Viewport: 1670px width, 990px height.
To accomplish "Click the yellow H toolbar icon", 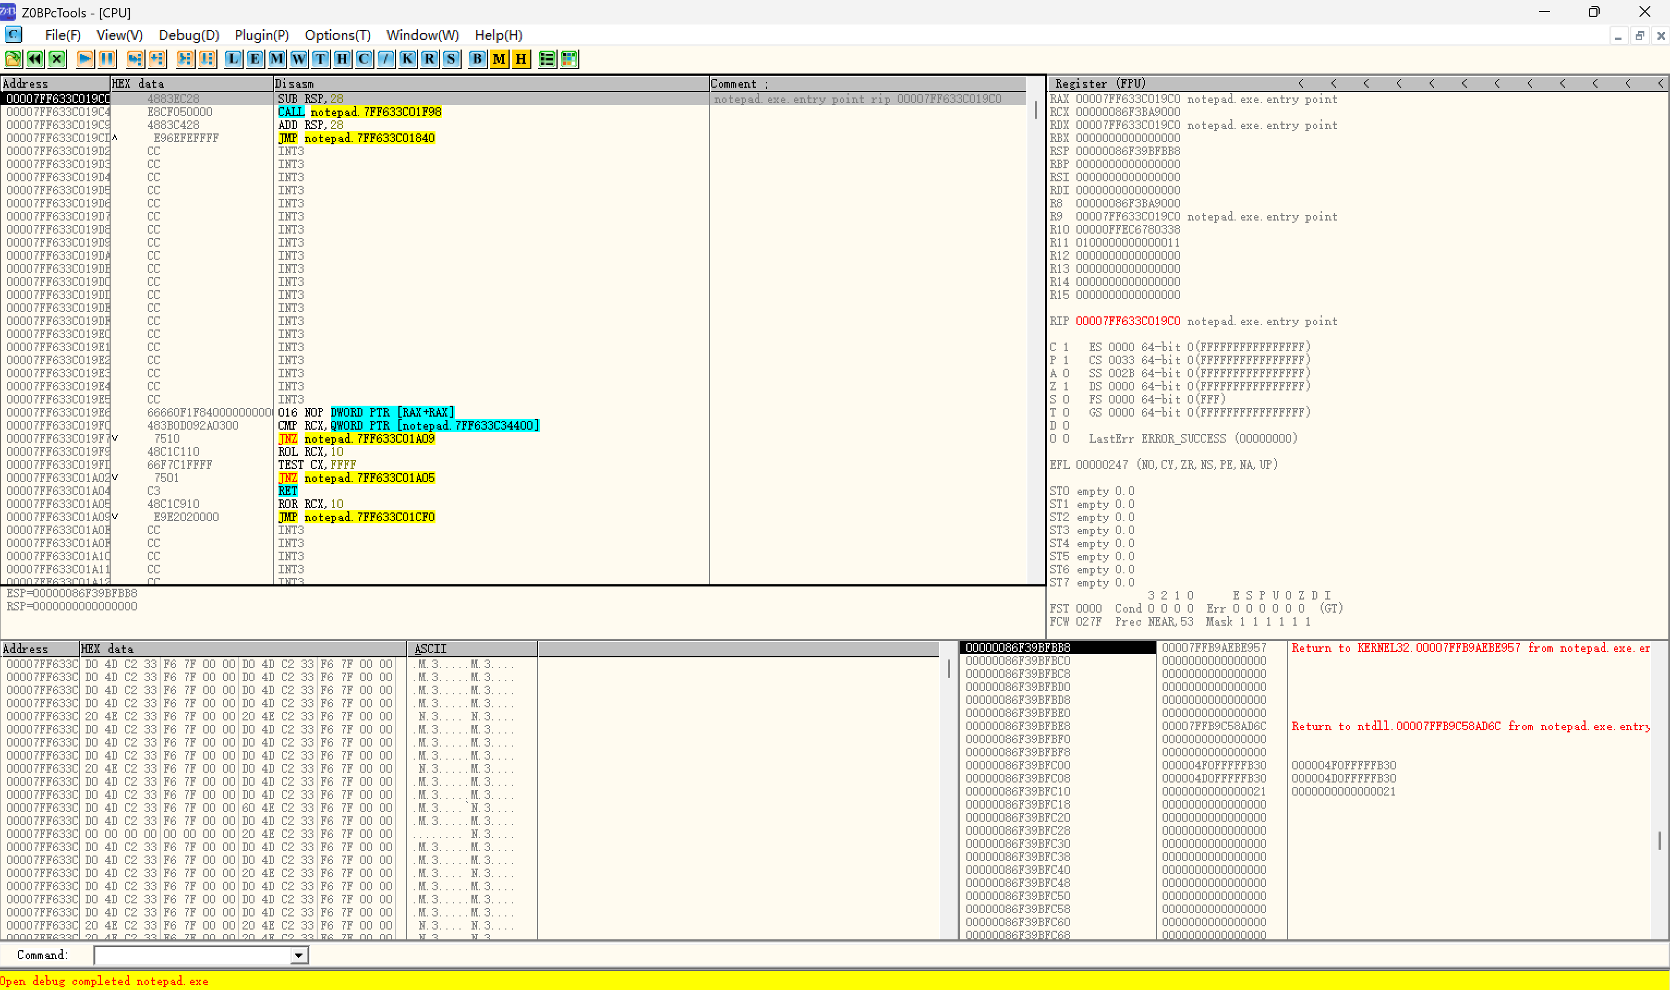I will (521, 59).
